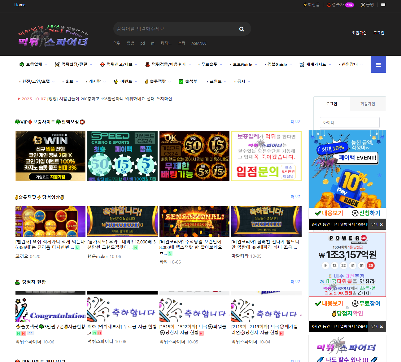Click 더보기 next to VIP 보증사이트
Screen dimensions: 401x362
(x=296, y=122)
